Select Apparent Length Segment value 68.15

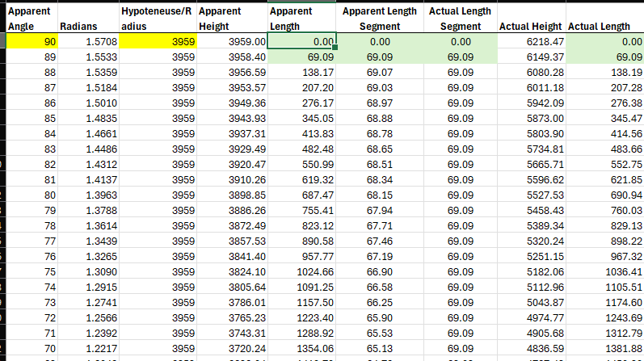[380, 195]
